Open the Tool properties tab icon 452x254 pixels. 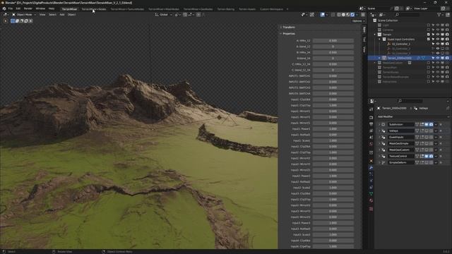tap(371, 109)
